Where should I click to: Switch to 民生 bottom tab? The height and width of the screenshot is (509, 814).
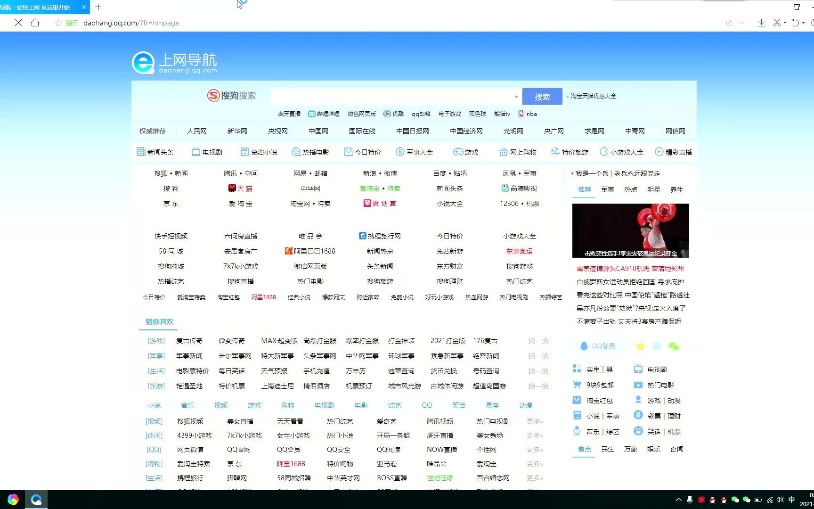(x=608, y=449)
